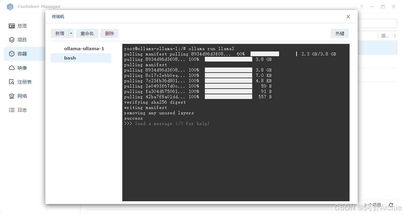Open the 注册表 registry sidebar item
Image resolution: width=403 pixels, height=214 pixels.
(x=25, y=82)
